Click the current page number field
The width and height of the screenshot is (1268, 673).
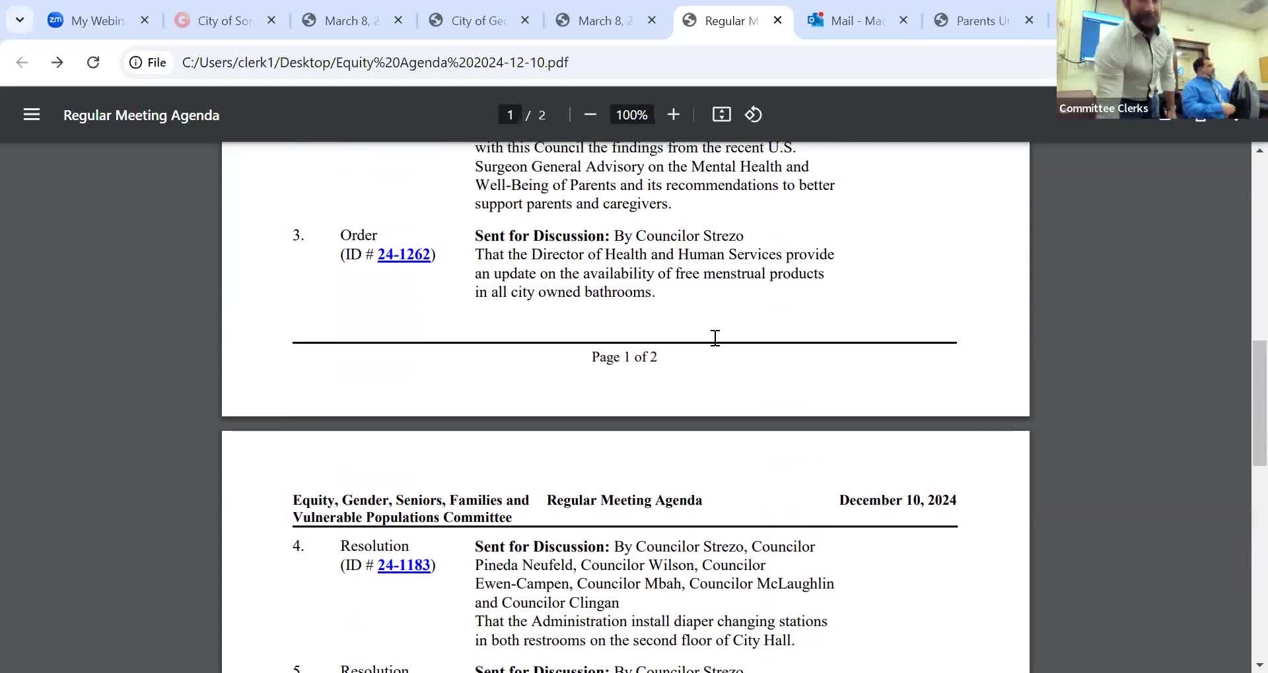pyautogui.click(x=509, y=115)
